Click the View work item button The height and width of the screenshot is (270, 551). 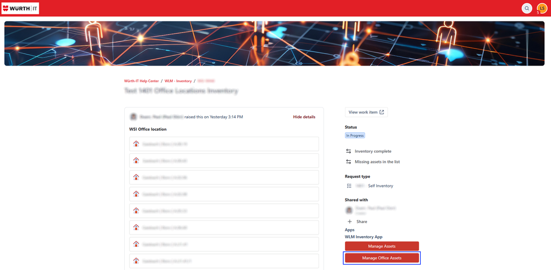[366, 112]
